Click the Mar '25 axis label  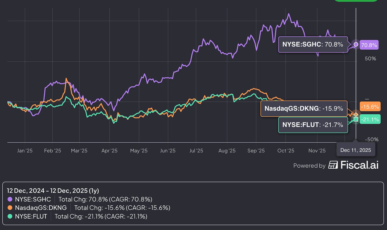point(79,151)
